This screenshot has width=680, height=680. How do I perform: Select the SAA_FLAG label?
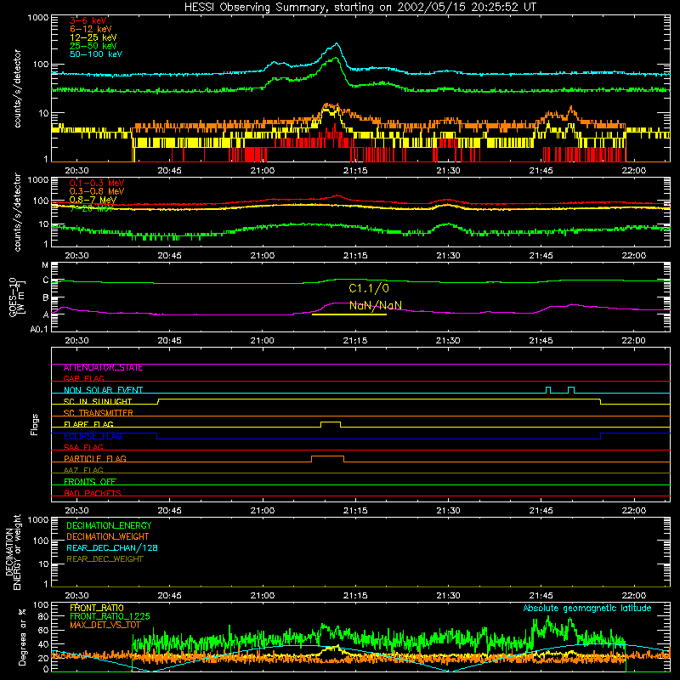tap(83, 447)
